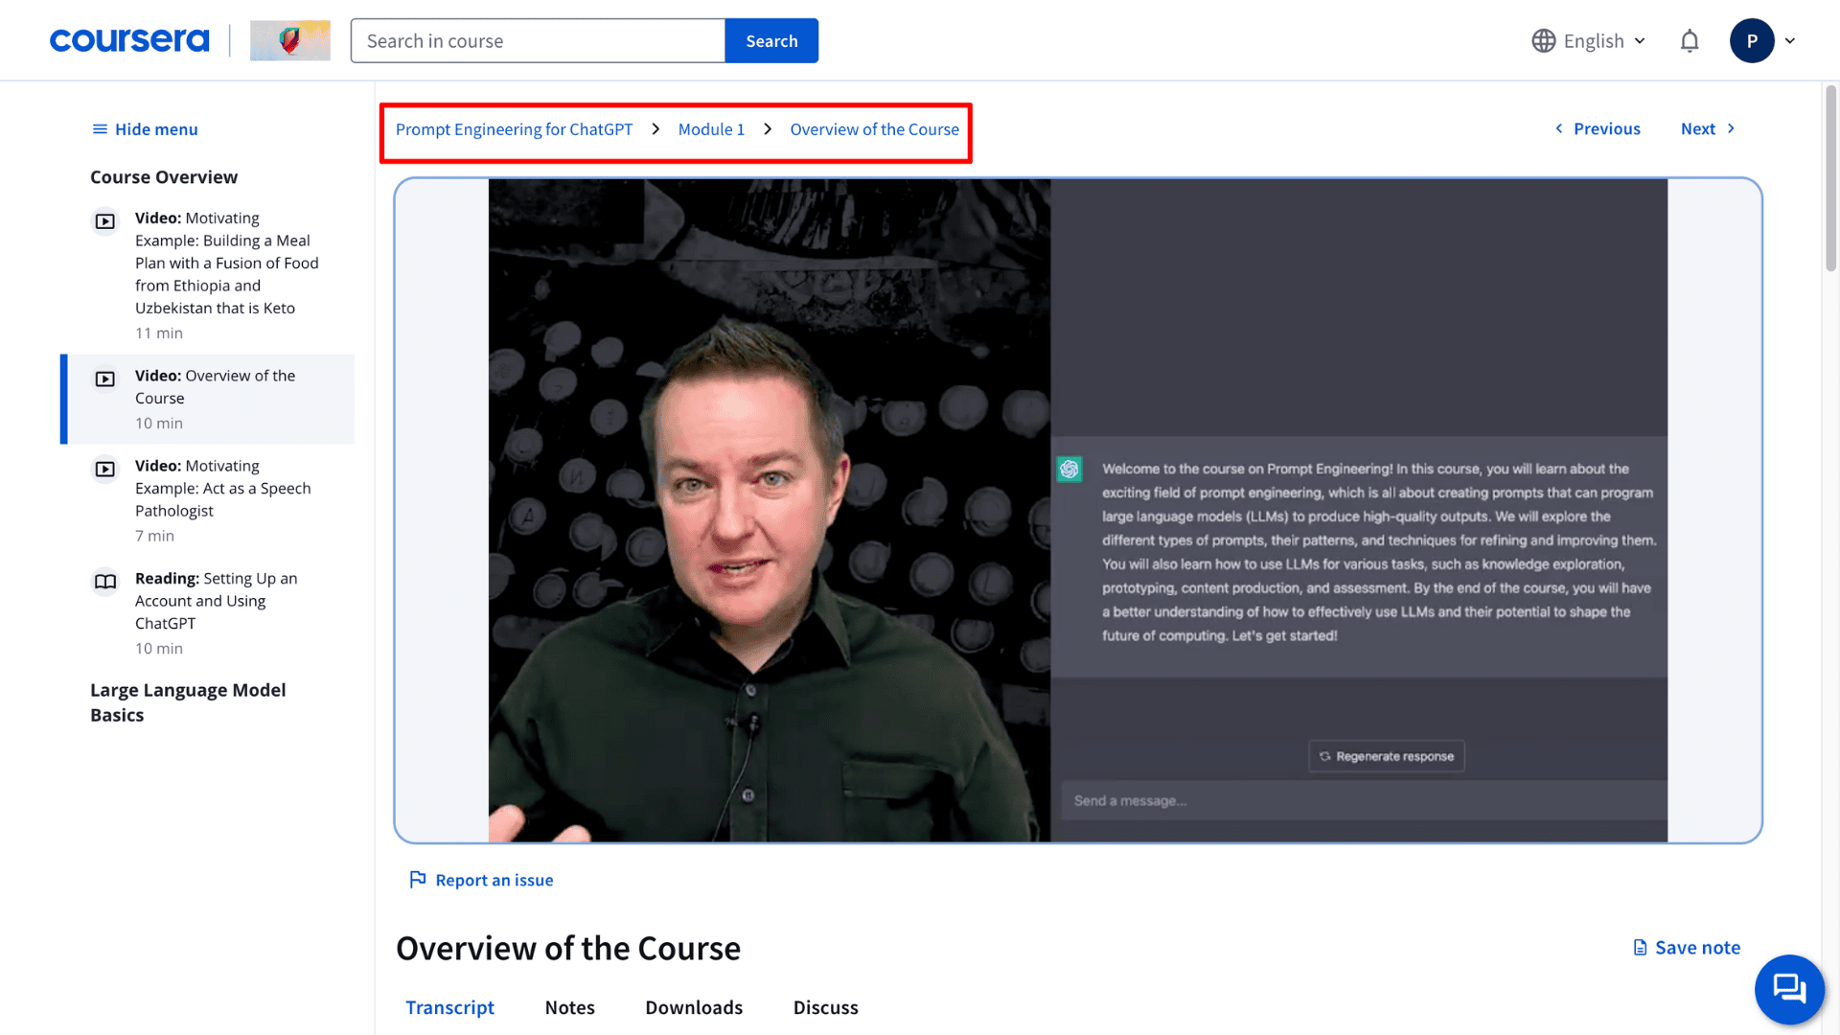Image resolution: width=1840 pixels, height=1035 pixels.
Task: Switch to the Notes tab
Action: tap(569, 1007)
